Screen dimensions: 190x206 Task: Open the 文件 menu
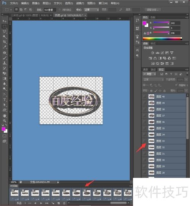[14, 3]
